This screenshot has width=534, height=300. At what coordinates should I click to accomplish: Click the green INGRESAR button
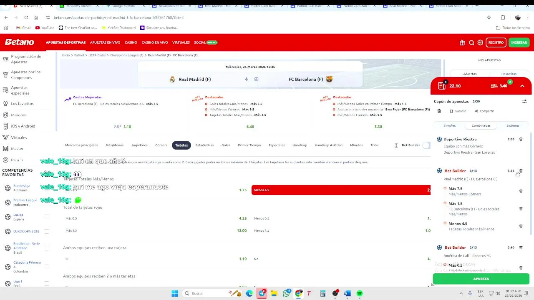point(519,42)
